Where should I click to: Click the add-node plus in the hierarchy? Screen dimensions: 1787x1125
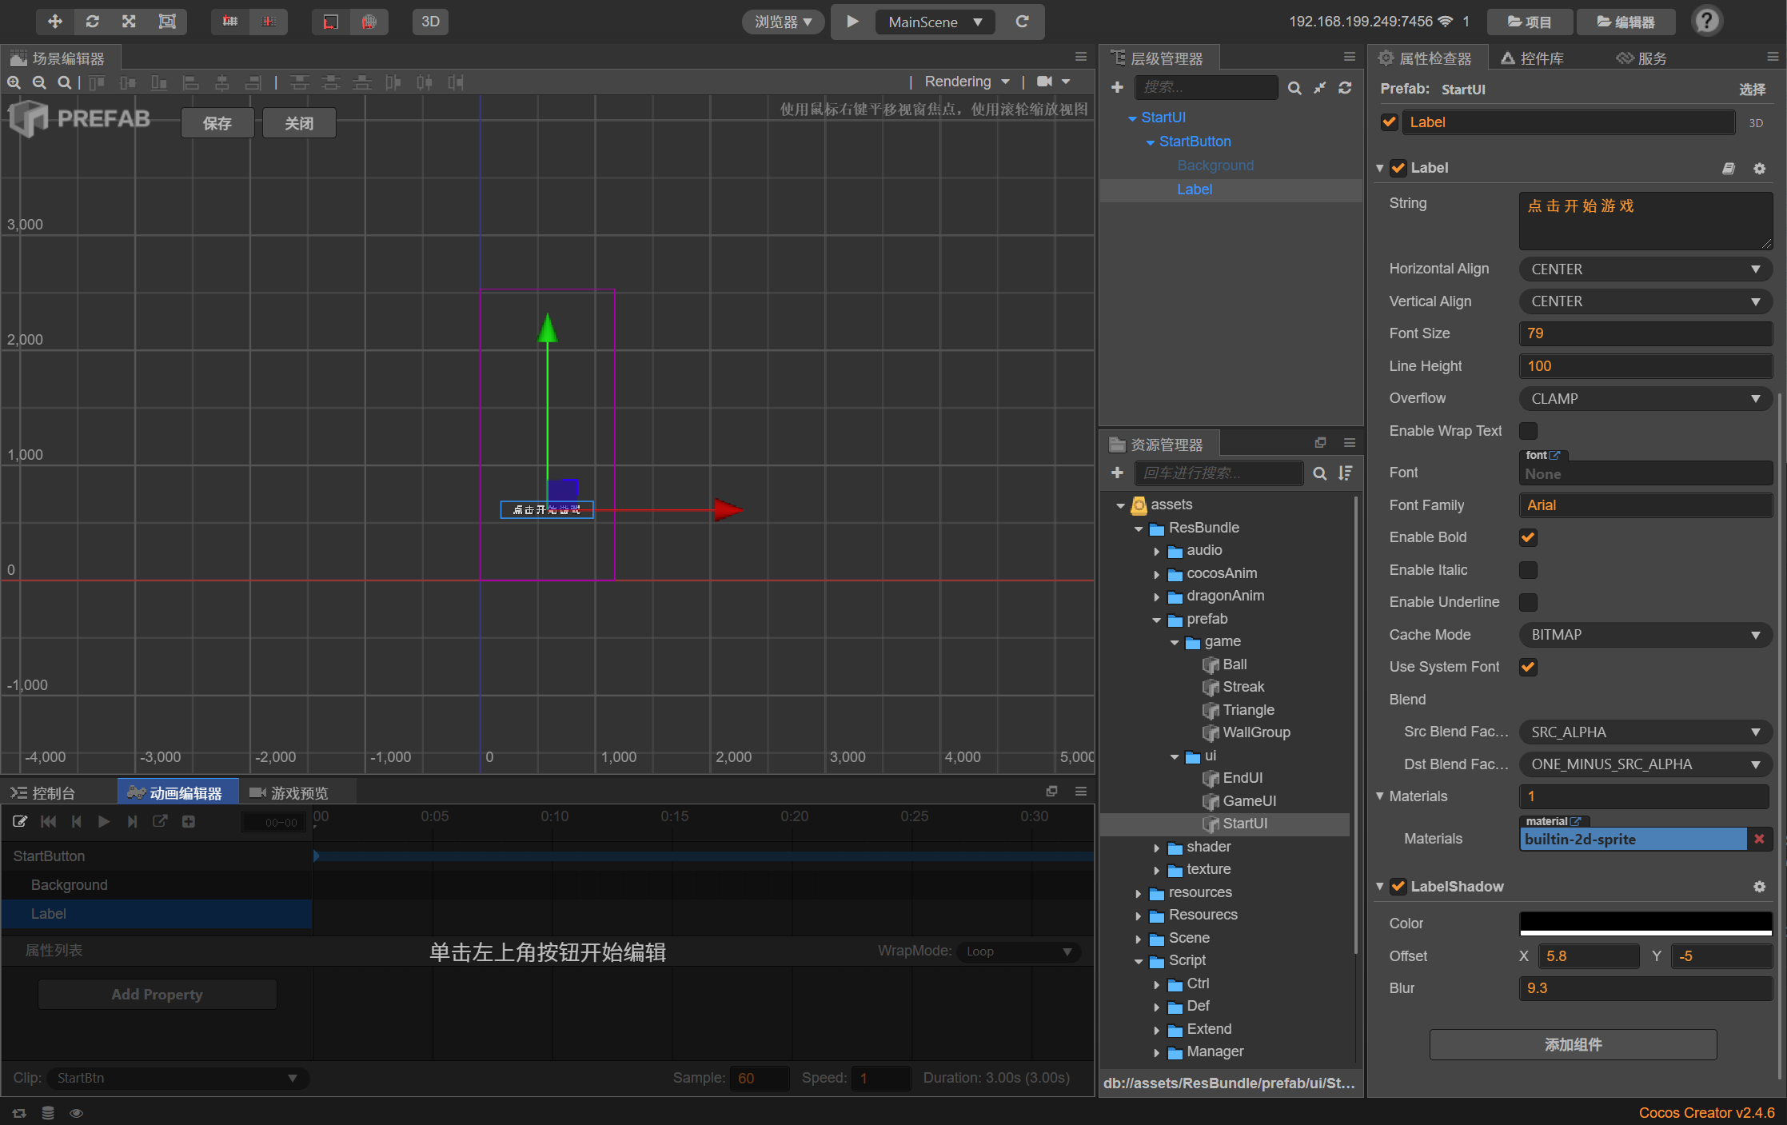click(1117, 87)
